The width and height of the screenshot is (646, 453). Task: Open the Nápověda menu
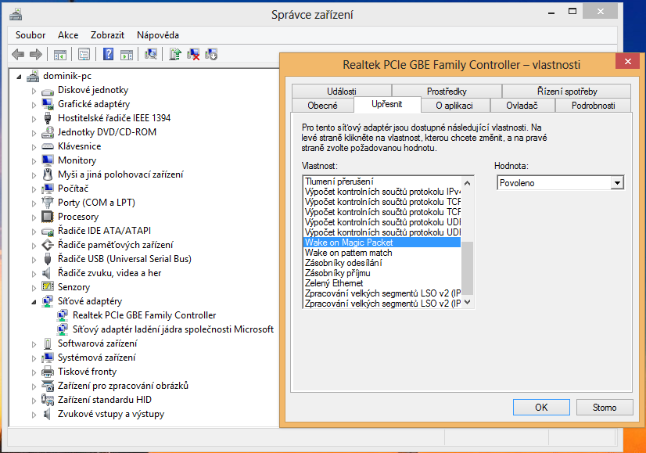point(158,35)
